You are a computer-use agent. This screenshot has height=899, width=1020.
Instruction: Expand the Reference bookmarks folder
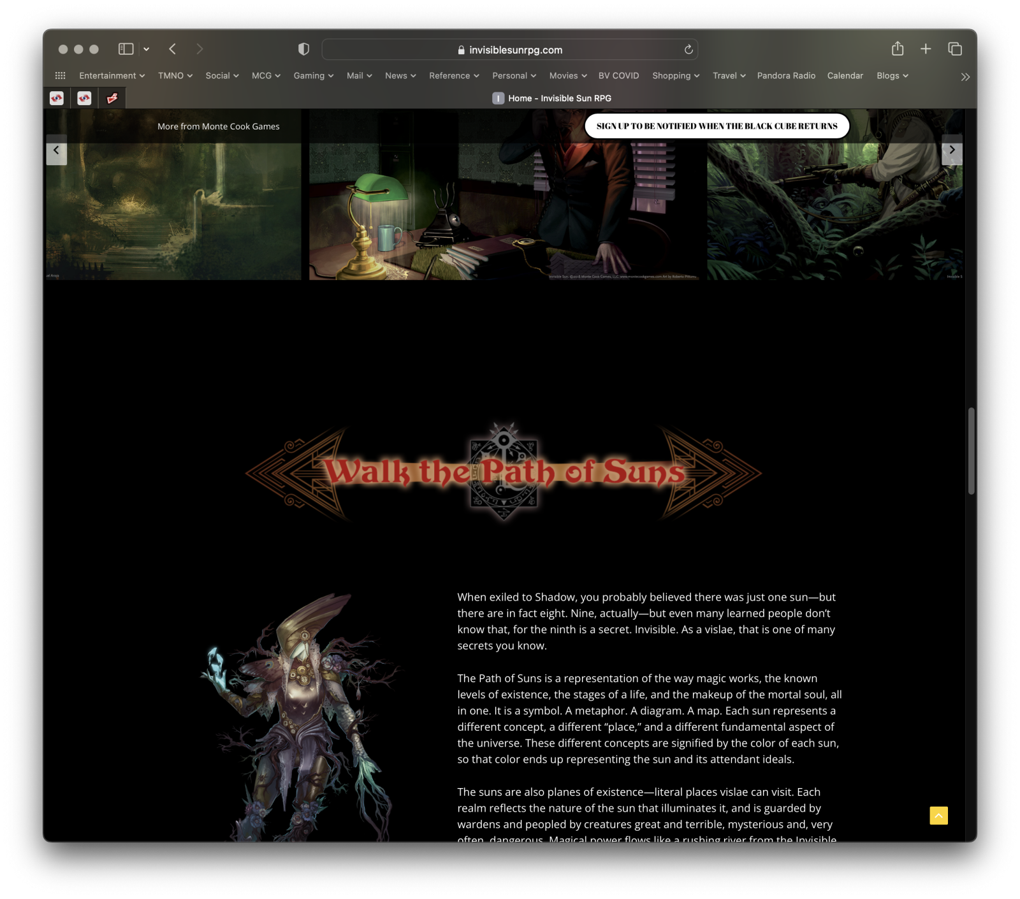(x=454, y=75)
